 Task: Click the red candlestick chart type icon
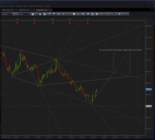pyautogui.click(x=15, y=14)
